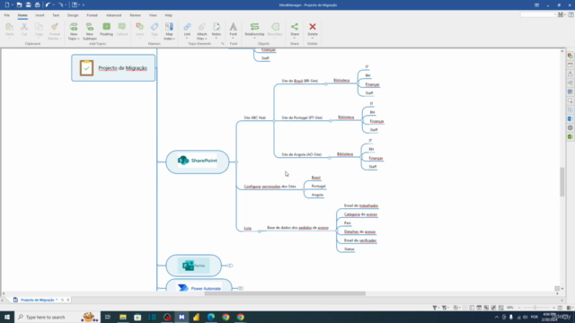
Task: Select the Projecto de Migração central topic
Action: (x=113, y=68)
